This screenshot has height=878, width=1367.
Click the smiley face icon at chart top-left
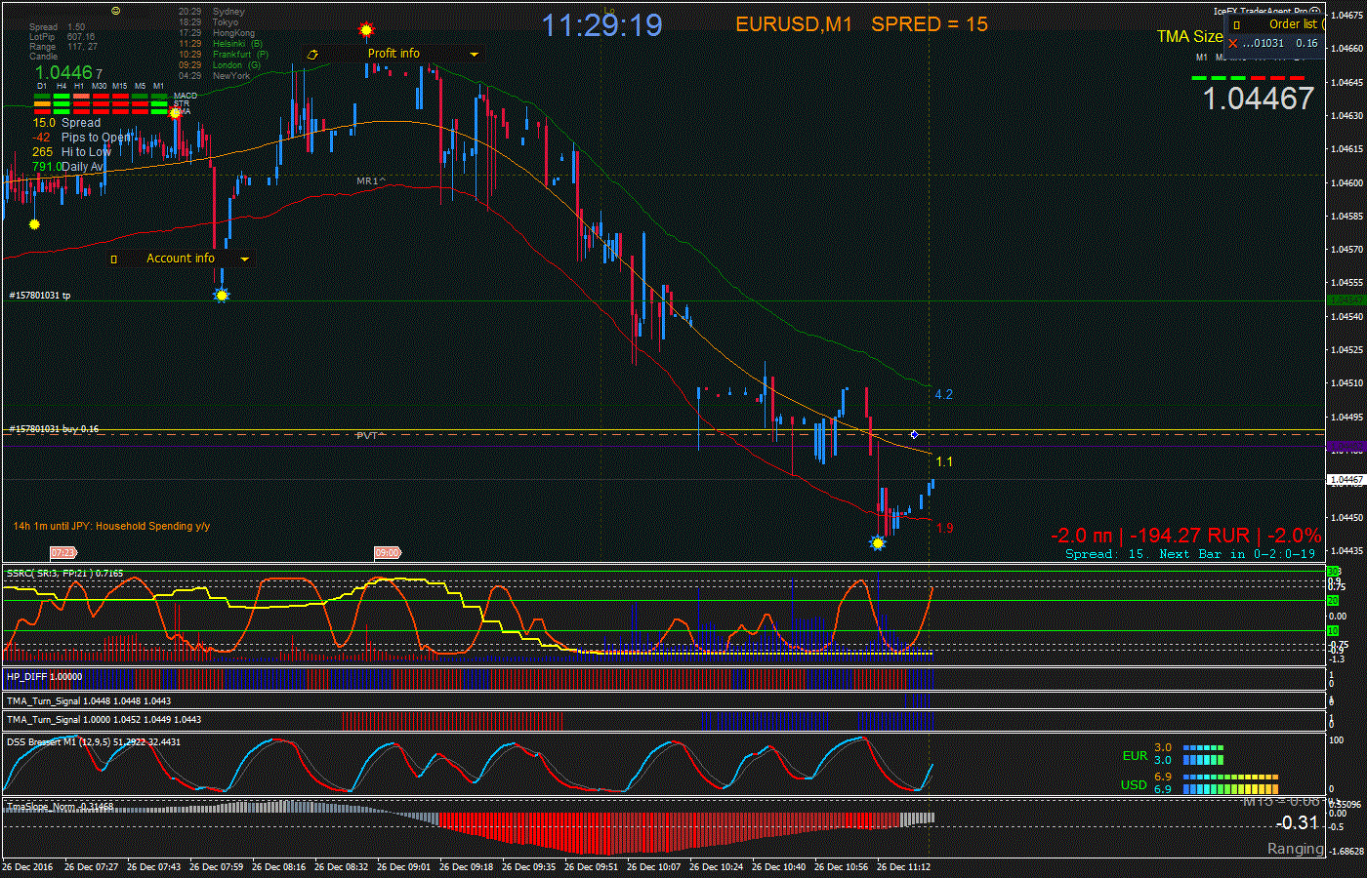(x=116, y=11)
